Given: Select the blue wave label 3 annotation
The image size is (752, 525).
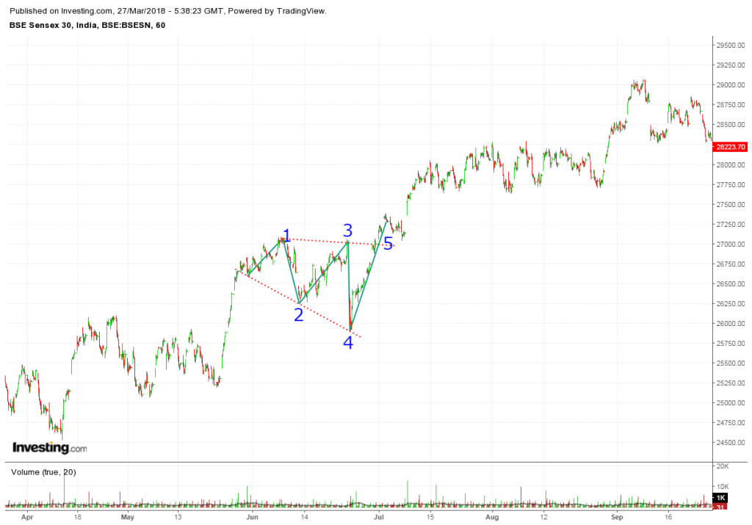Looking at the screenshot, I should pos(347,230).
